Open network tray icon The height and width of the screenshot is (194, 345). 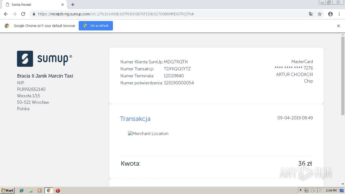pyautogui.click(x=306, y=190)
